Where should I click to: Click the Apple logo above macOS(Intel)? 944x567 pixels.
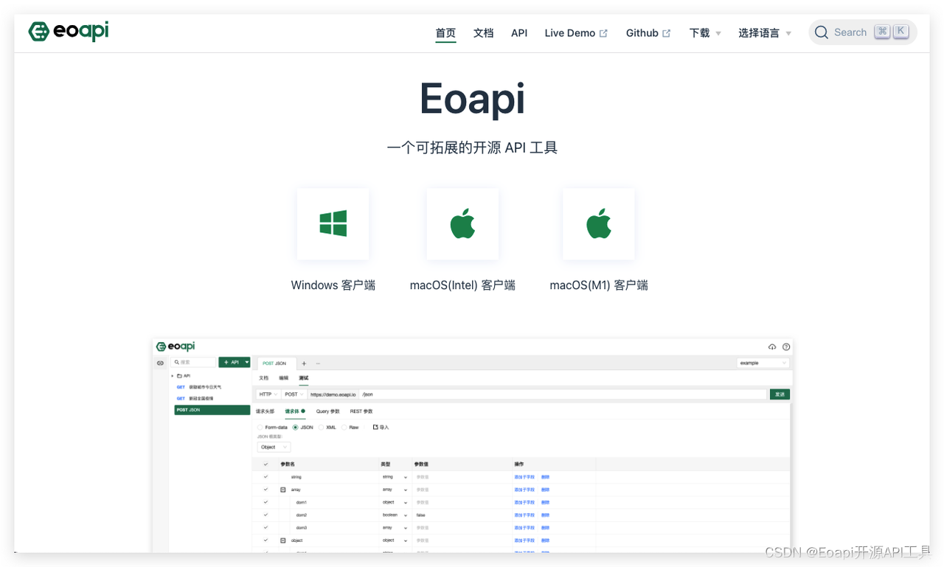[462, 223]
